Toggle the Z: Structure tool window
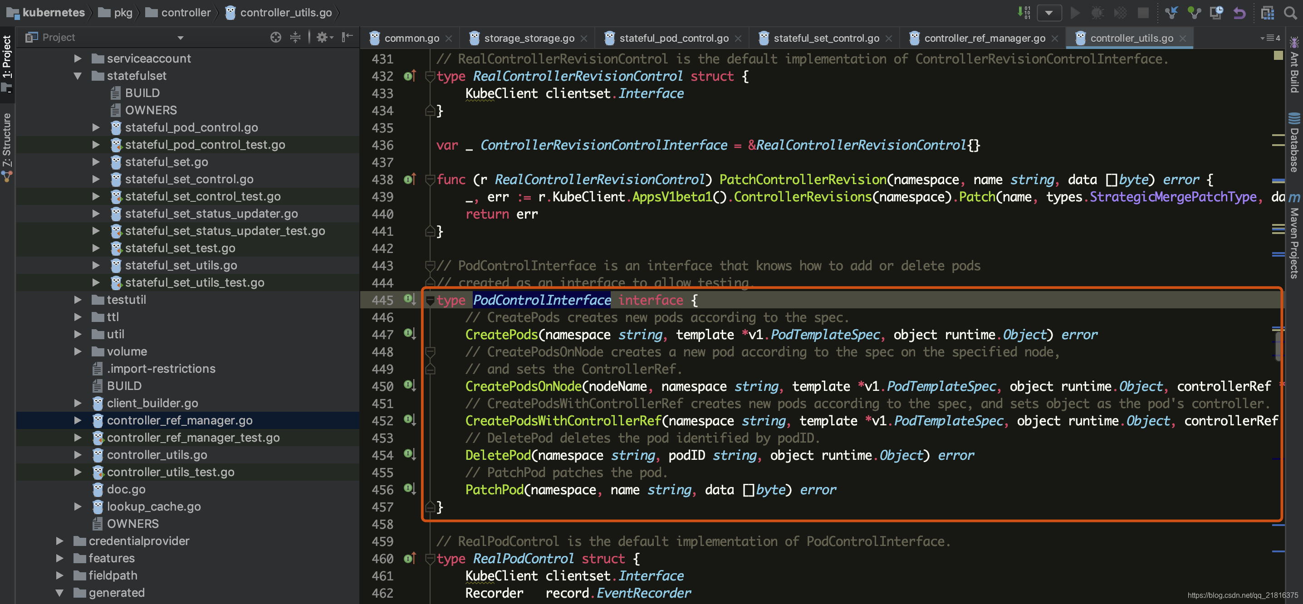The image size is (1303, 604). (x=7, y=146)
